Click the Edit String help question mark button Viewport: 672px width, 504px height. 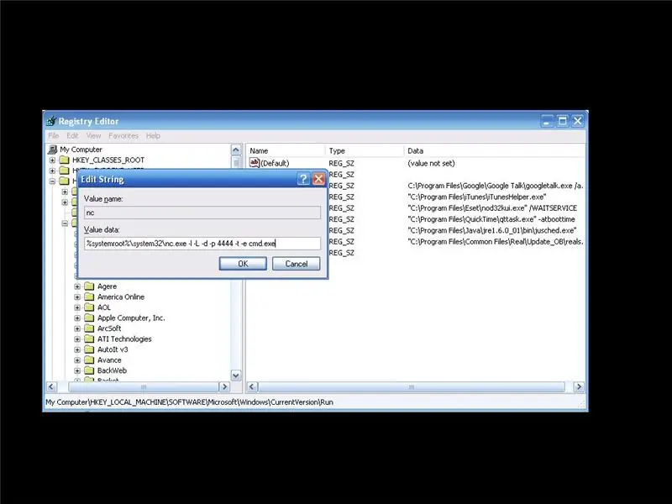pyautogui.click(x=303, y=179)
